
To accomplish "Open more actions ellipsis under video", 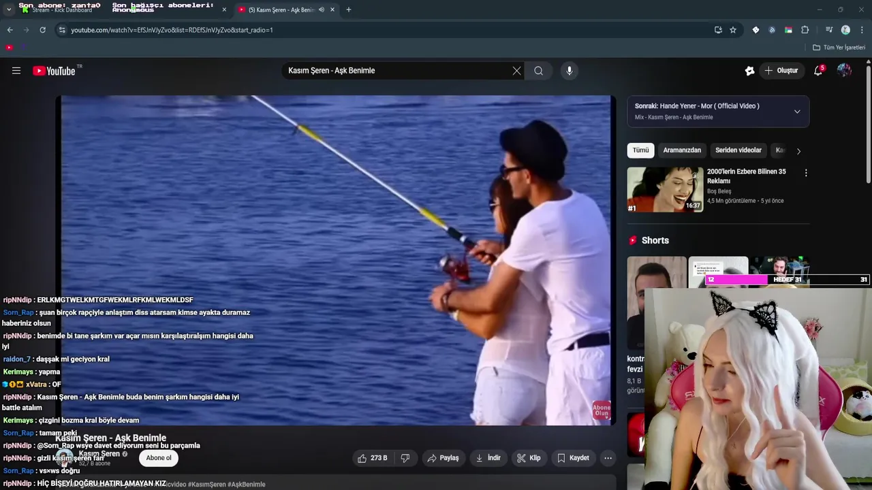I will pos(608,458).
